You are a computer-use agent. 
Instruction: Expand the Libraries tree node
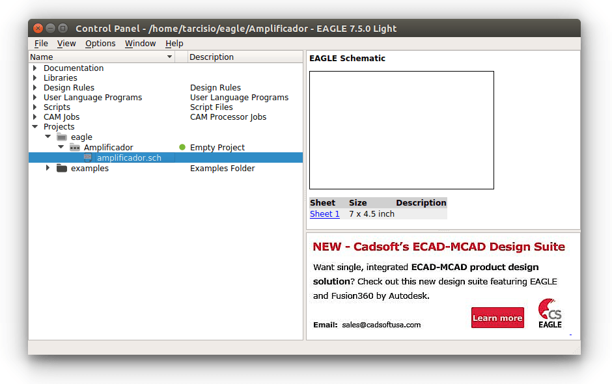click(35, 78)
